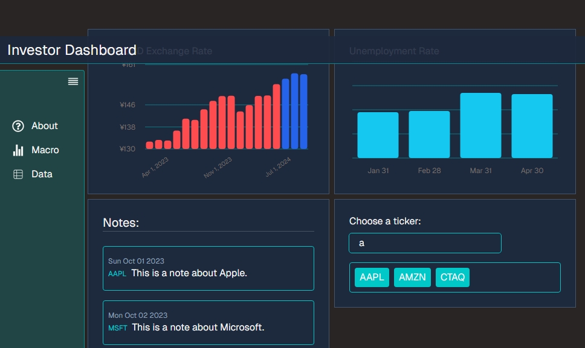Select the Macro bar chart icon
Image resolution: width=585 pixels, height=348 pixels.
(17, 150)
